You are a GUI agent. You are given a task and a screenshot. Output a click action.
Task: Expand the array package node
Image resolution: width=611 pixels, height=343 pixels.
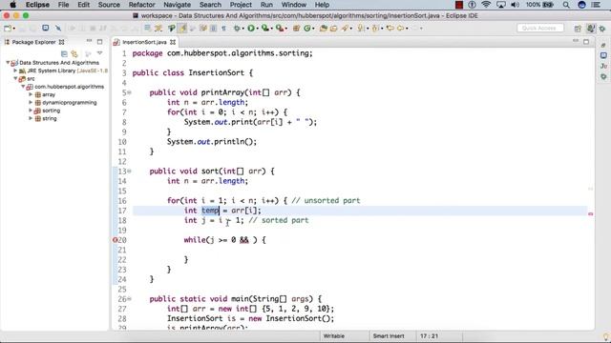31,94
